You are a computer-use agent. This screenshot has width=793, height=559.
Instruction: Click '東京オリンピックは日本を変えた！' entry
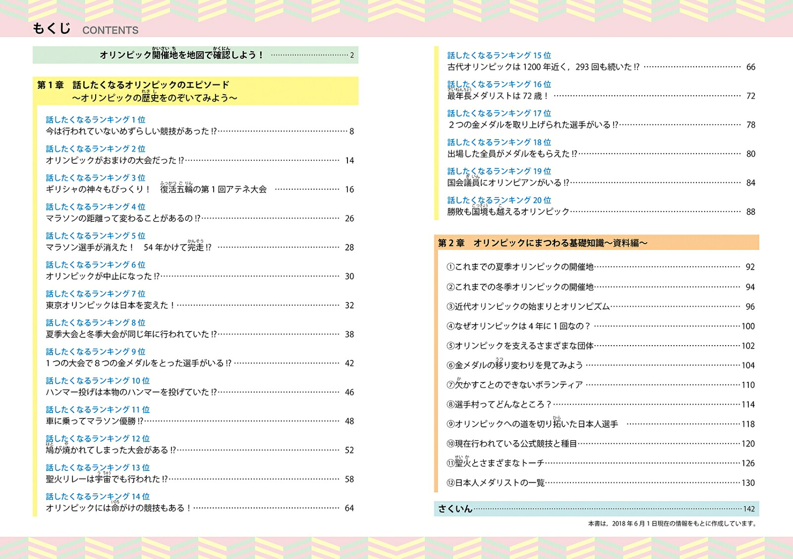[x=200, y=305]
